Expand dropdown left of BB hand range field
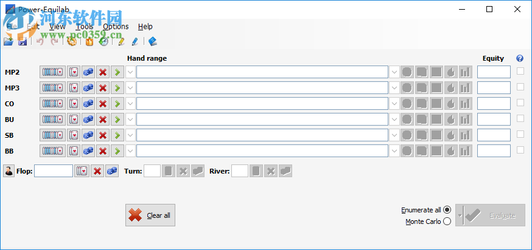 (x=131, y=151)
